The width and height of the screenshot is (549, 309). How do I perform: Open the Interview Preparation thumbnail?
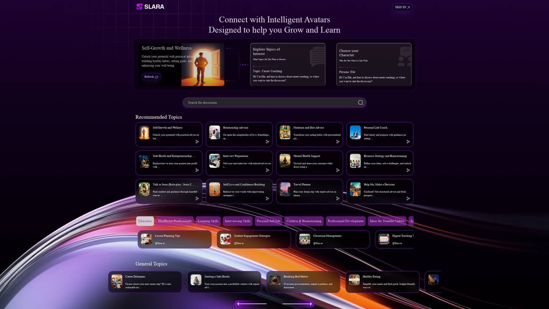click(214, 161)
